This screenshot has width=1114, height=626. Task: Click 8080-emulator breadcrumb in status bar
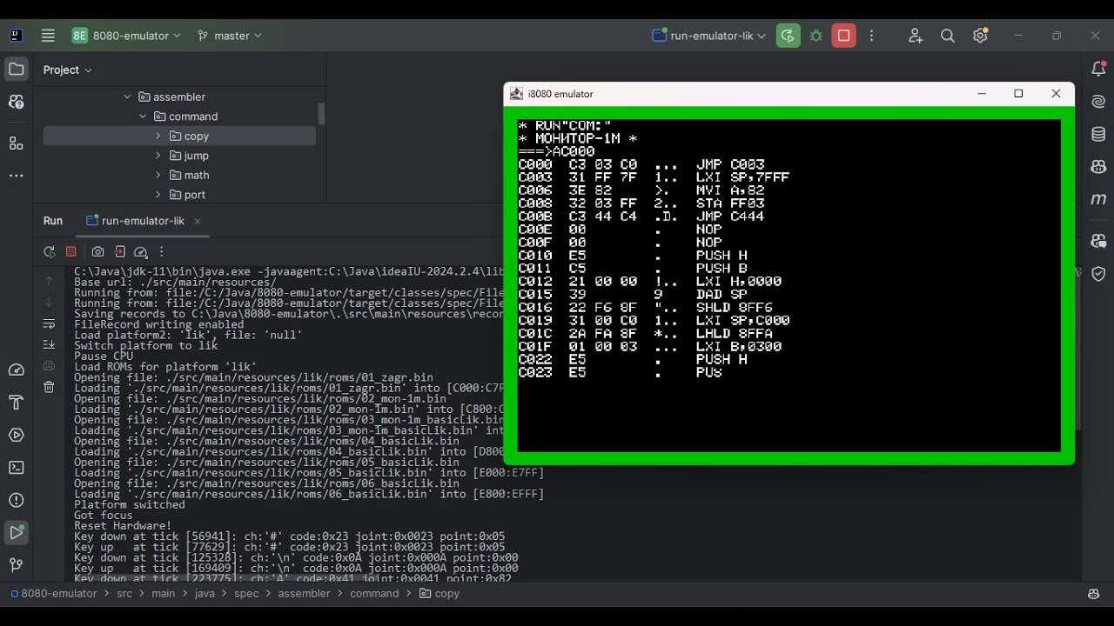[54, 594]
